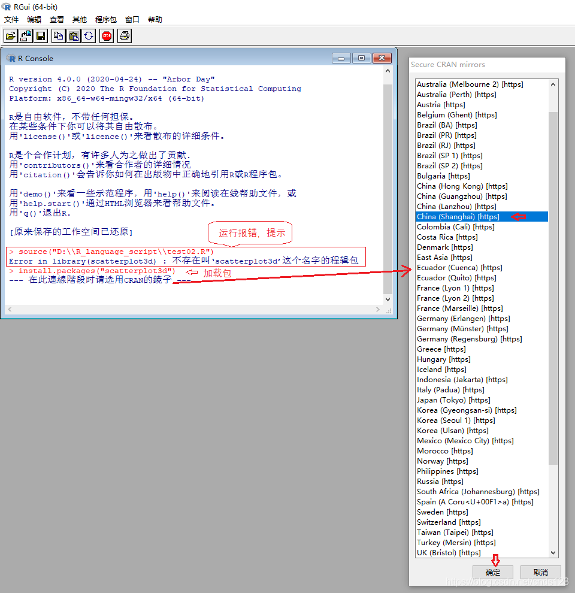Minimize the R Console window
575x593 pixels.
341,58
